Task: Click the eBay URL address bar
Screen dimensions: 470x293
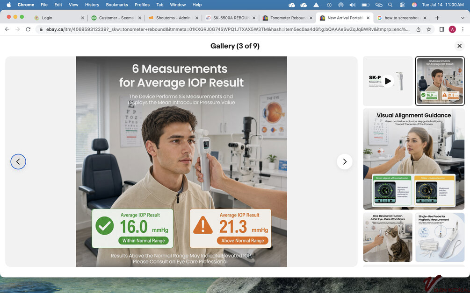Action: [228, 29]
